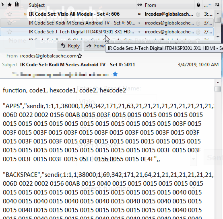Viewport: 223px width, 219px height.
Task: Select Kodi M Series Android TV email
Action: click(82, 23)
